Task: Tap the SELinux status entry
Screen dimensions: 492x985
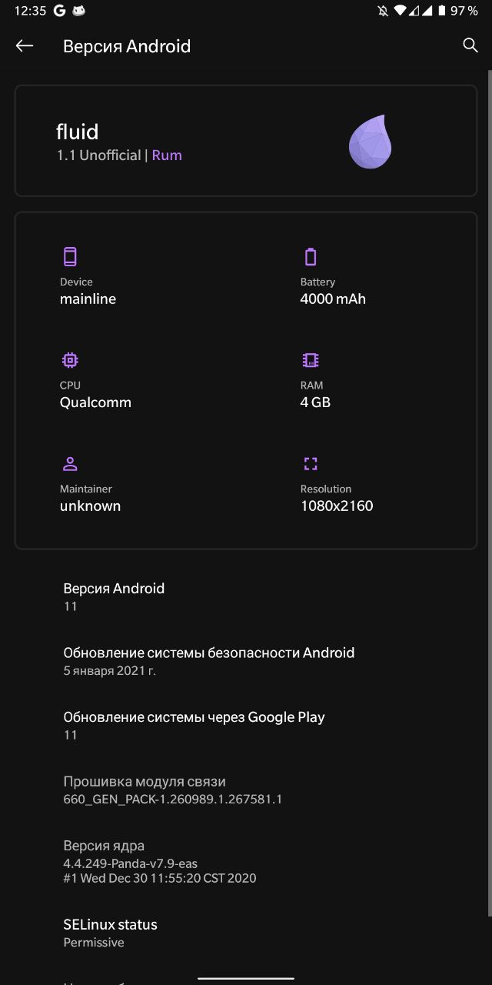Action: coord(246,933)
